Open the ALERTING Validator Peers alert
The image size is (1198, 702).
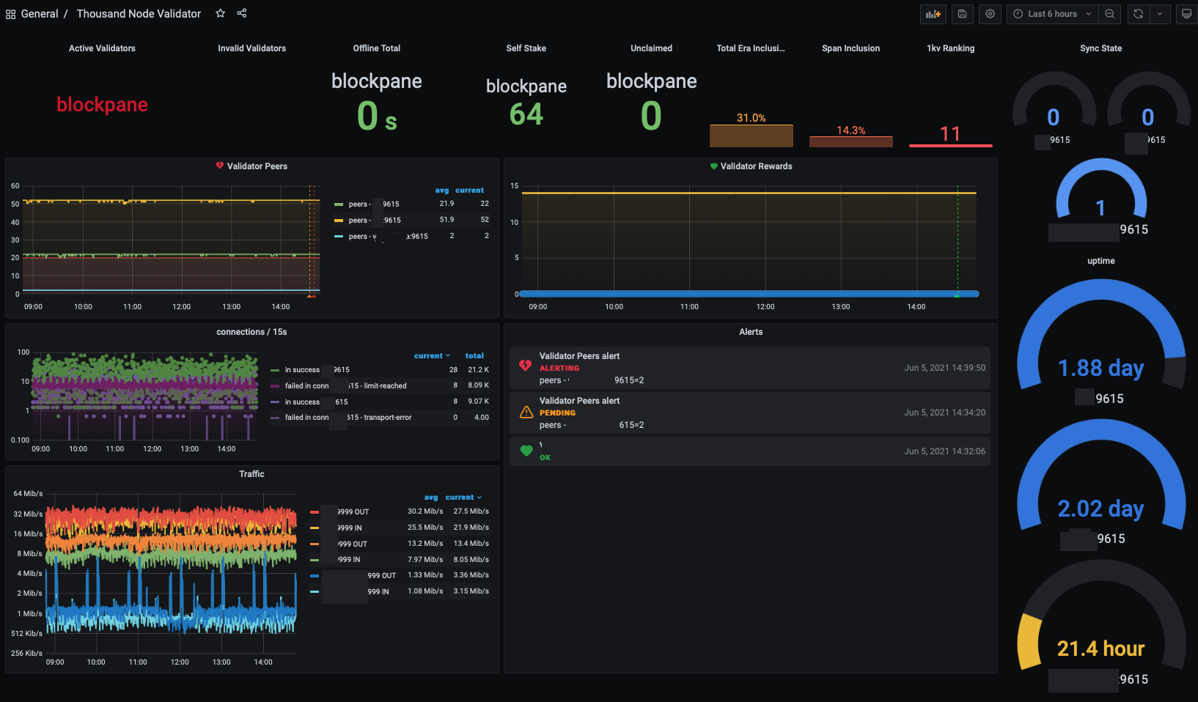(x=579, y=356)
